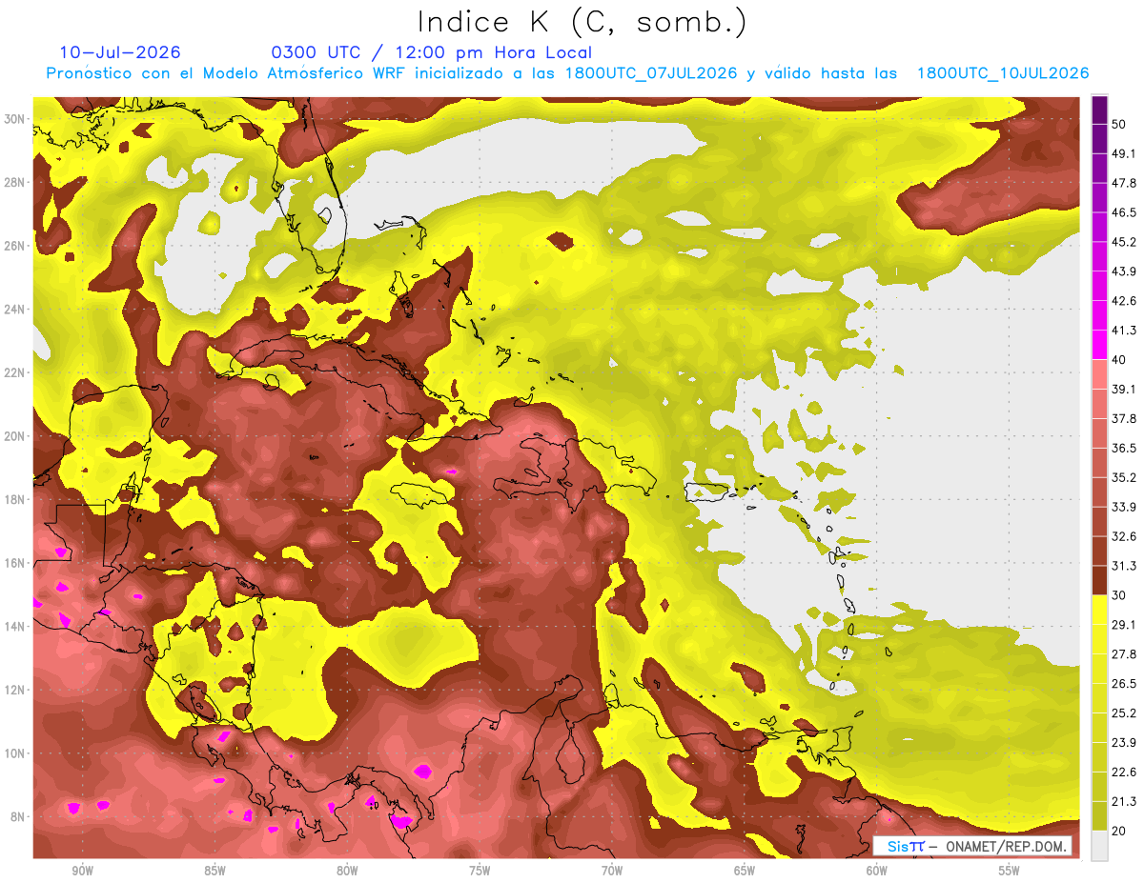Click legend value 32.6
Screen dimensions: 1144x883
click(1124, 536)
